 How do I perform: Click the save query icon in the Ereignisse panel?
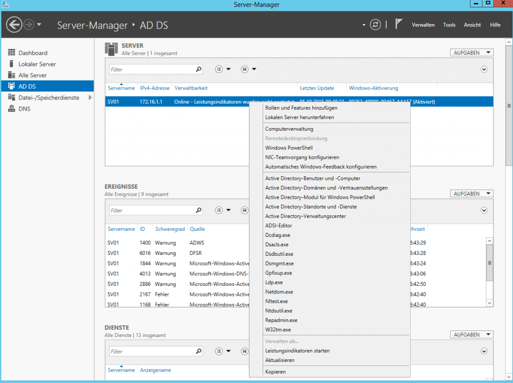tap(244, 210)
